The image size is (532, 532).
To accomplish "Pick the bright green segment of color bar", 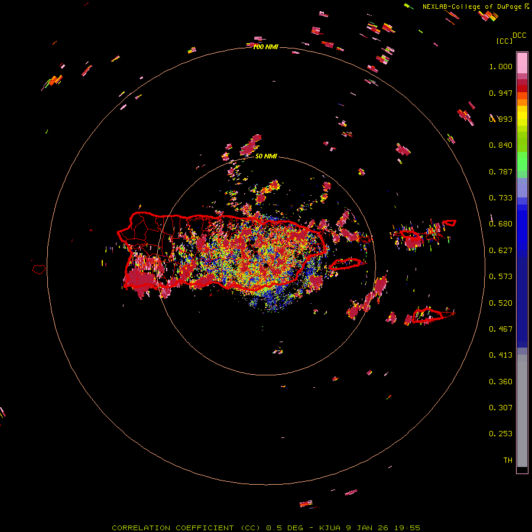I will pos(522,161).
